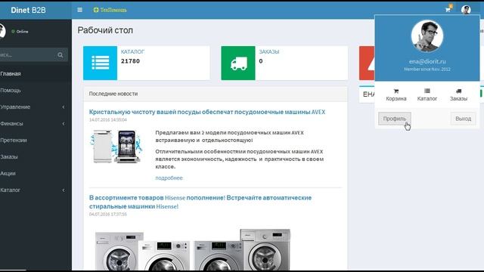Screen dimensions: 484x272
Task: Click the Выход logout button
Action: 463,119
